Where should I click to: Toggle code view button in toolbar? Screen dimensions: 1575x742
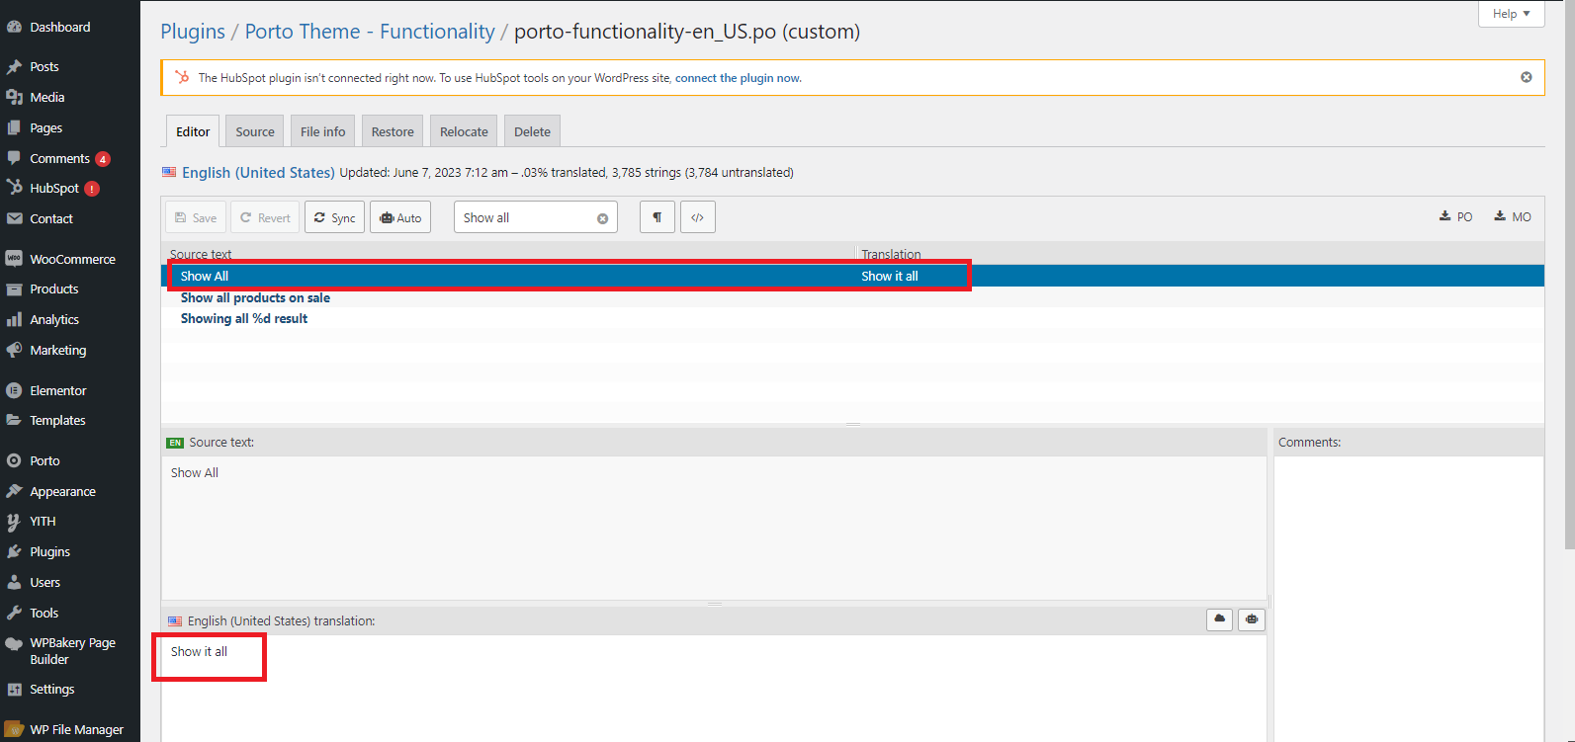click(x=698, y=217)
